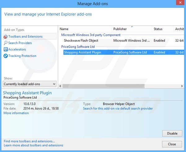Open the Show add-ons dropdown
This screenshot has height=152, width=186.
coord(29,84)
